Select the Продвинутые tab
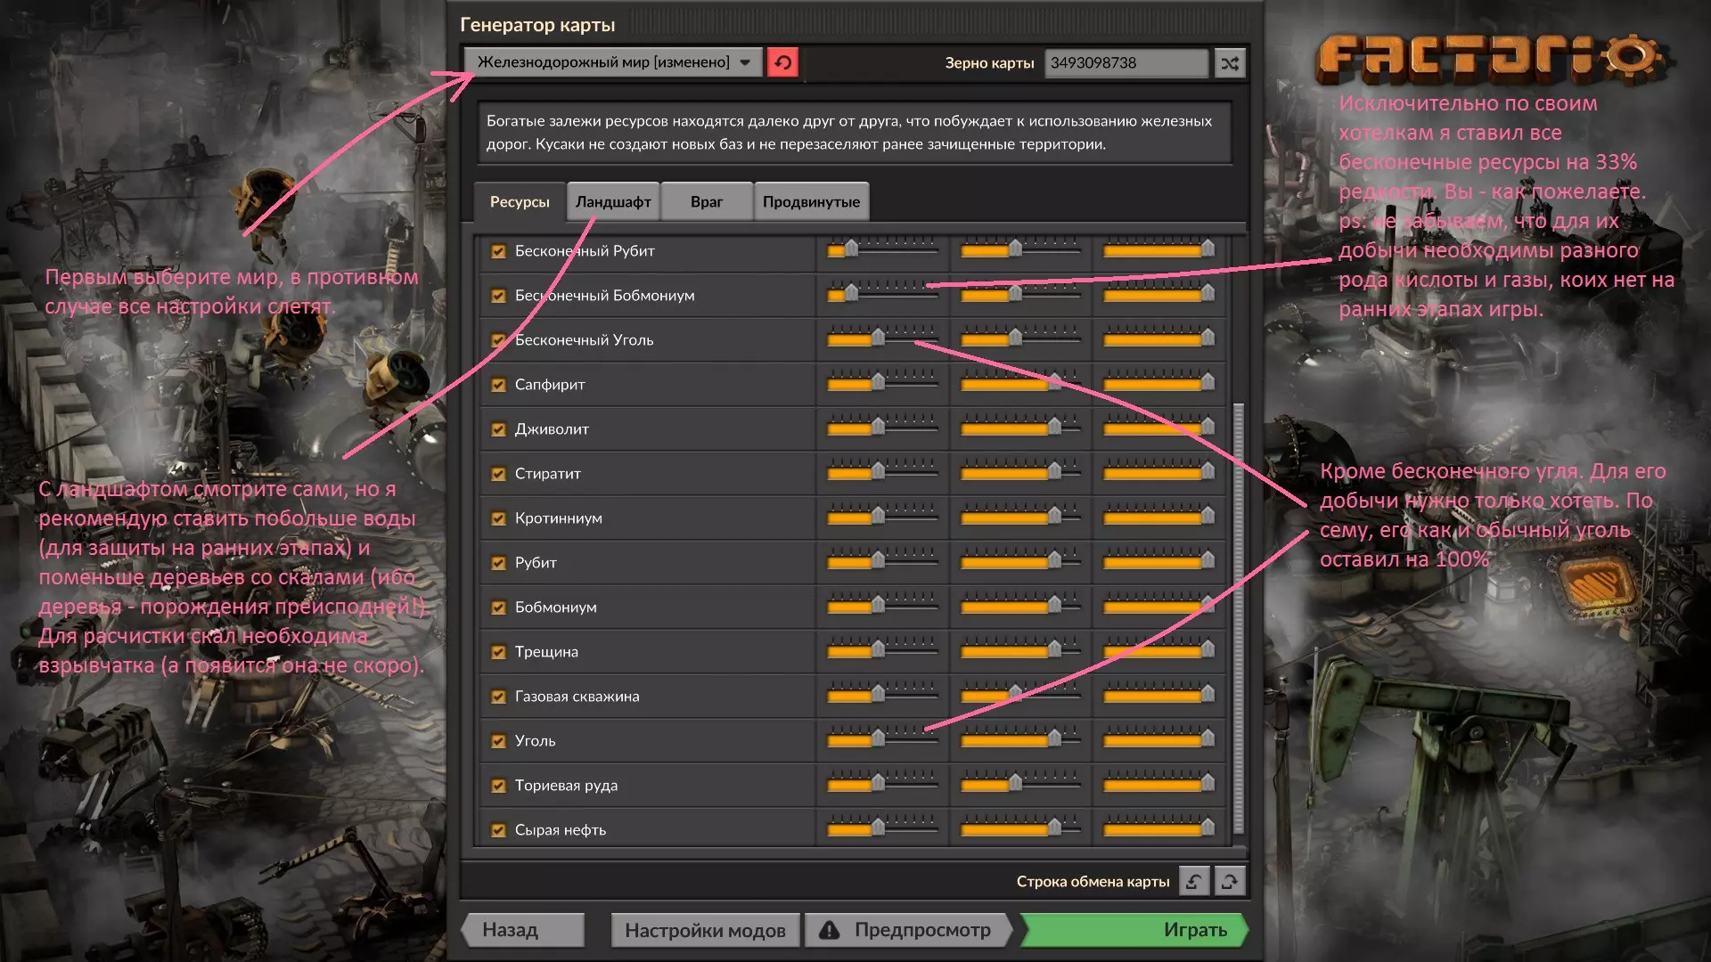1711x962 pixels. coord(811,202)
